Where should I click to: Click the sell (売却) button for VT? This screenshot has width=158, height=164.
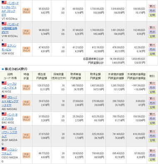coord(152,11)
